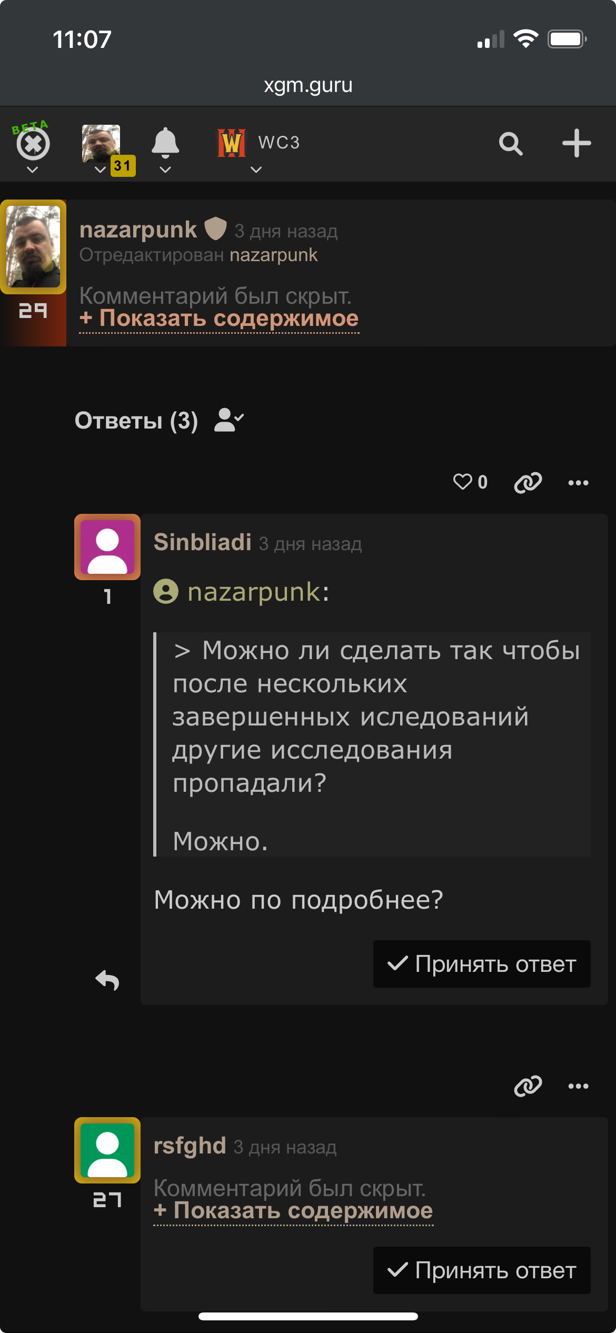
Task: Tap the plus icon in the header
Action: 576,144
